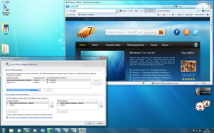Click the IE page vertical scrollbar
Image resolution: width=214 pixels, height=133 pixels.
click(x=211, y=49)
